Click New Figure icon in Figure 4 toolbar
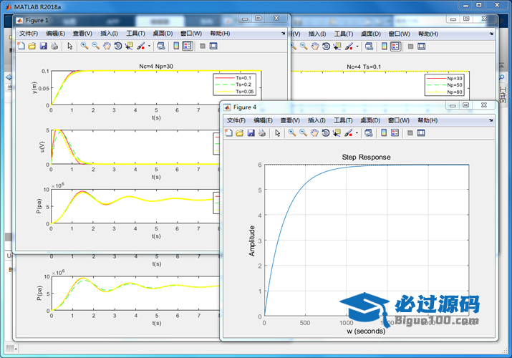 [229, 133]
